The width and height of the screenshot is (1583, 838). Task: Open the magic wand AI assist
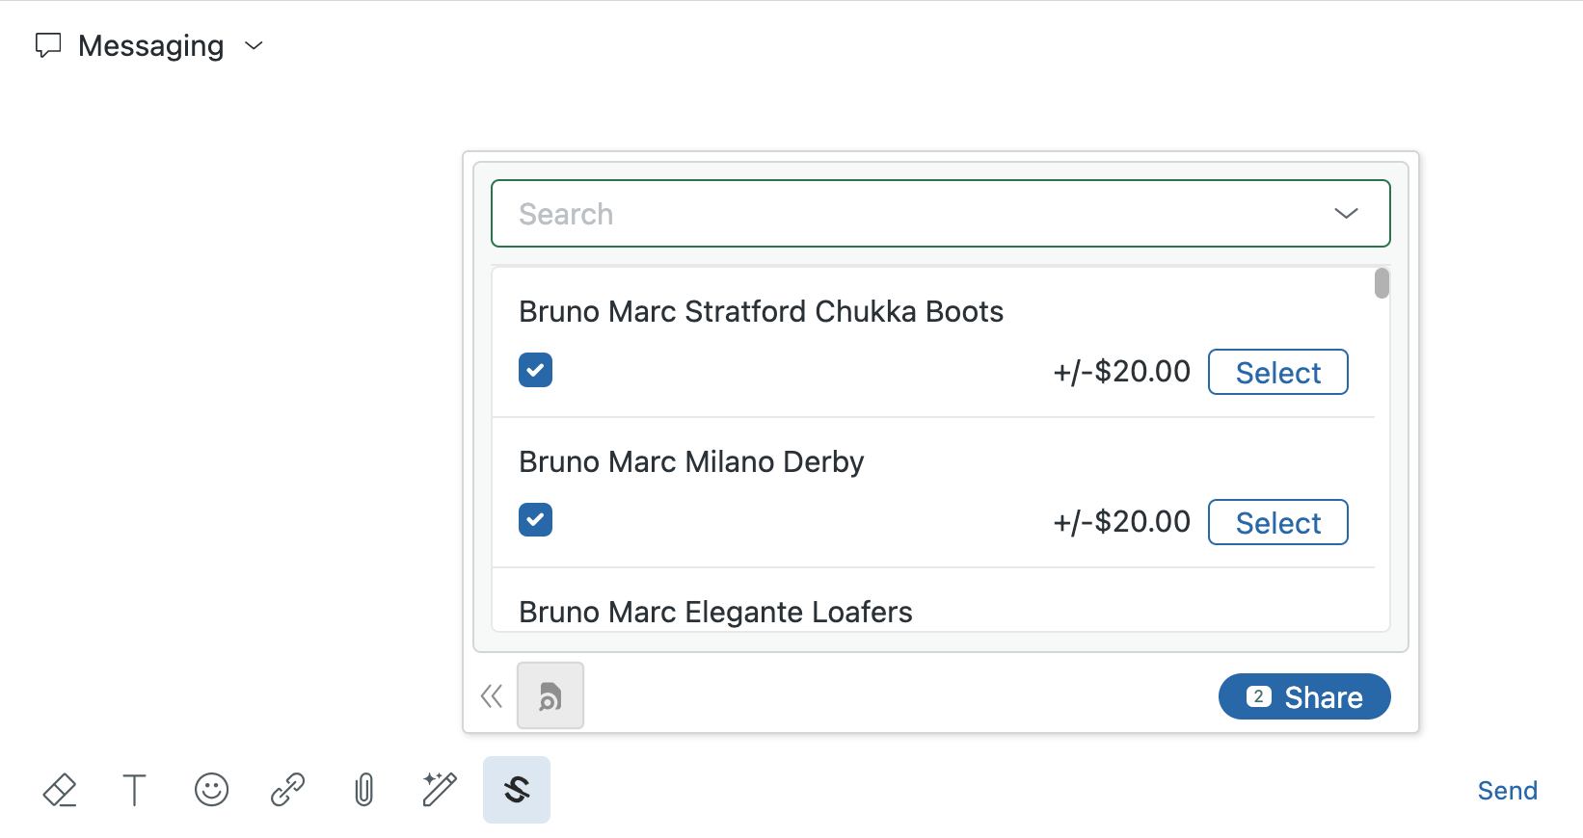(440, 790)
